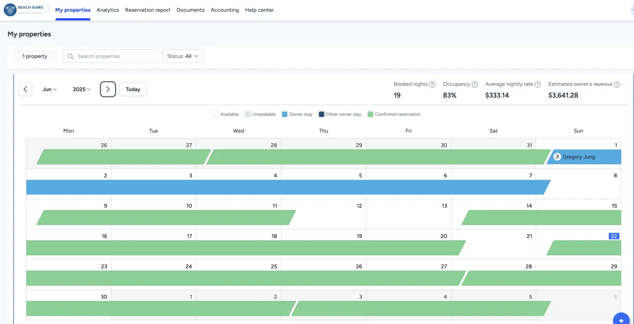Click the $333.14 average nightly rate value
634x324 pixels.
497,95
